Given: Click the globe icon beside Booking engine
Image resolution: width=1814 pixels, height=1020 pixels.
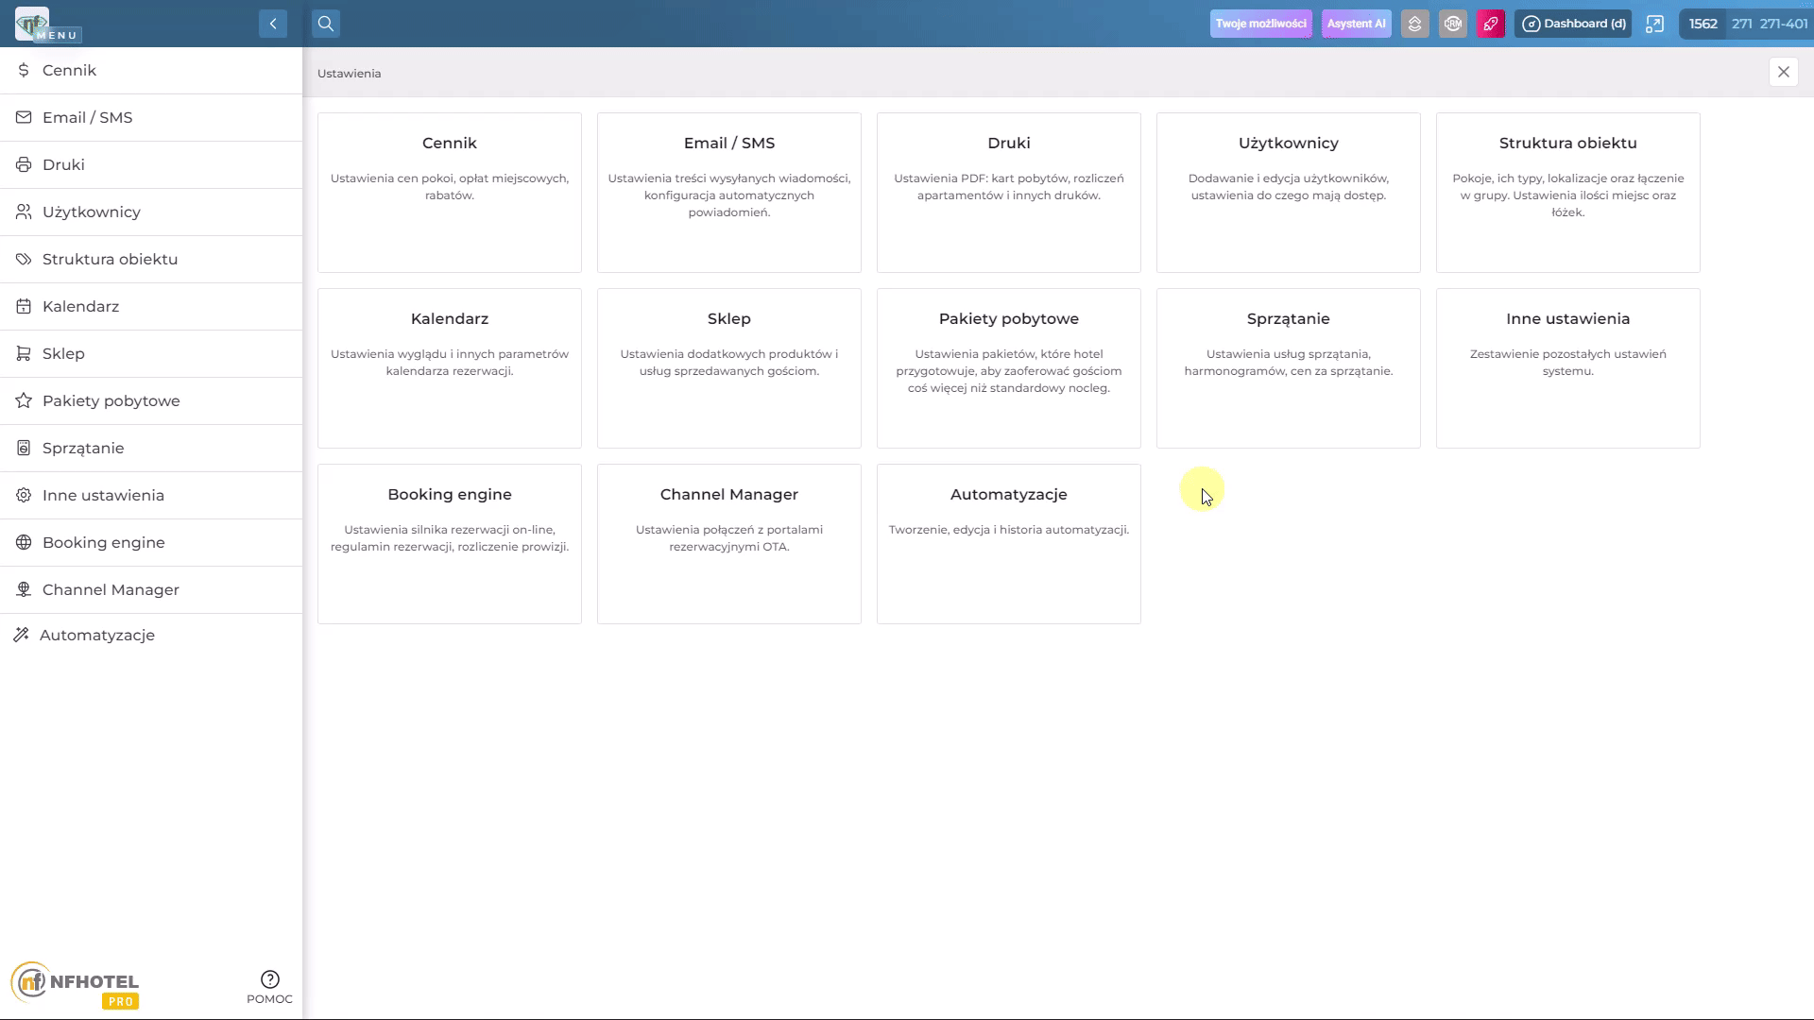Looking at the screenshot, I should 24,542.
